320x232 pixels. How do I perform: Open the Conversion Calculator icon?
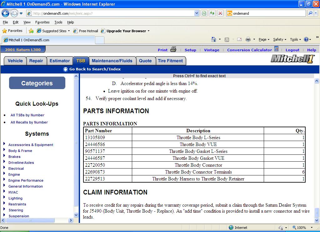(x=276, y=49)
